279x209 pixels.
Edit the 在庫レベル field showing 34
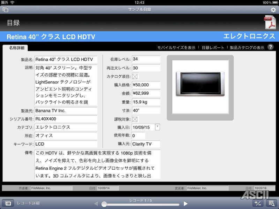click(x=146, y=59)
